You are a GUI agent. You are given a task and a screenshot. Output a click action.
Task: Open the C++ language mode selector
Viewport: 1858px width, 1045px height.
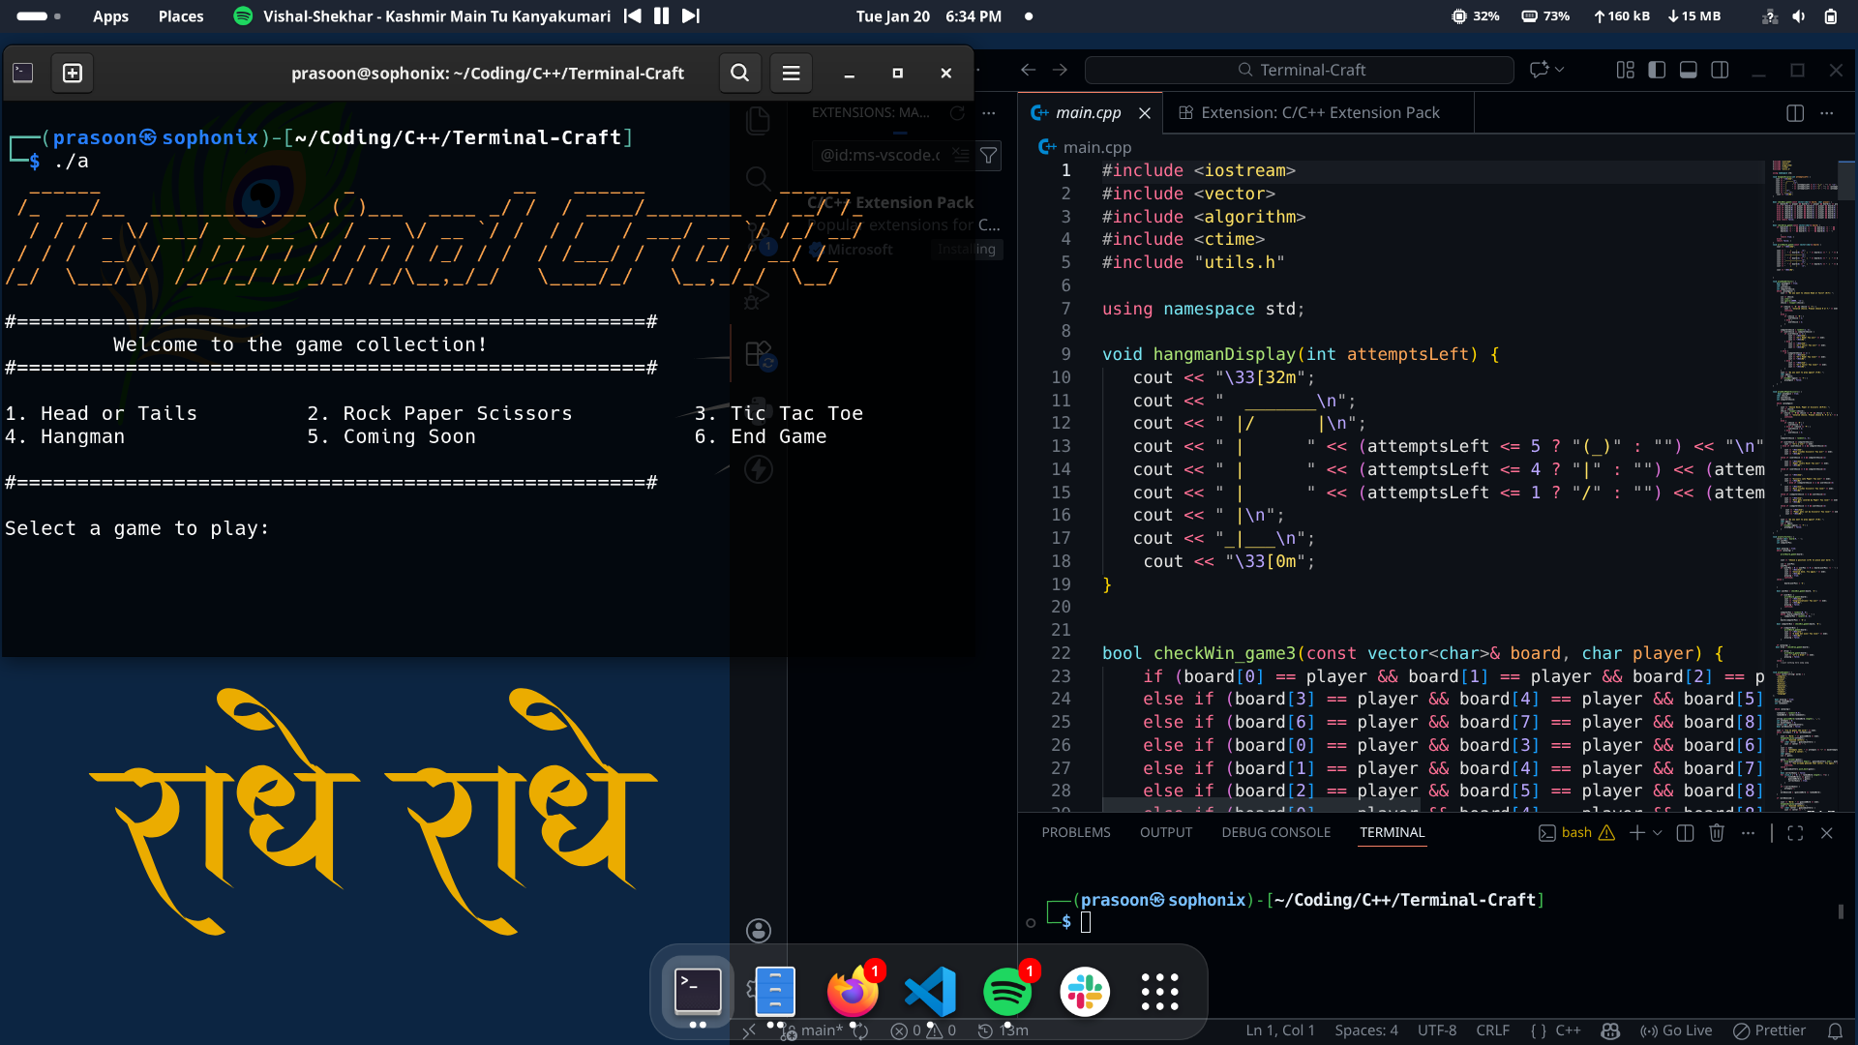tap(1568, 1030)
